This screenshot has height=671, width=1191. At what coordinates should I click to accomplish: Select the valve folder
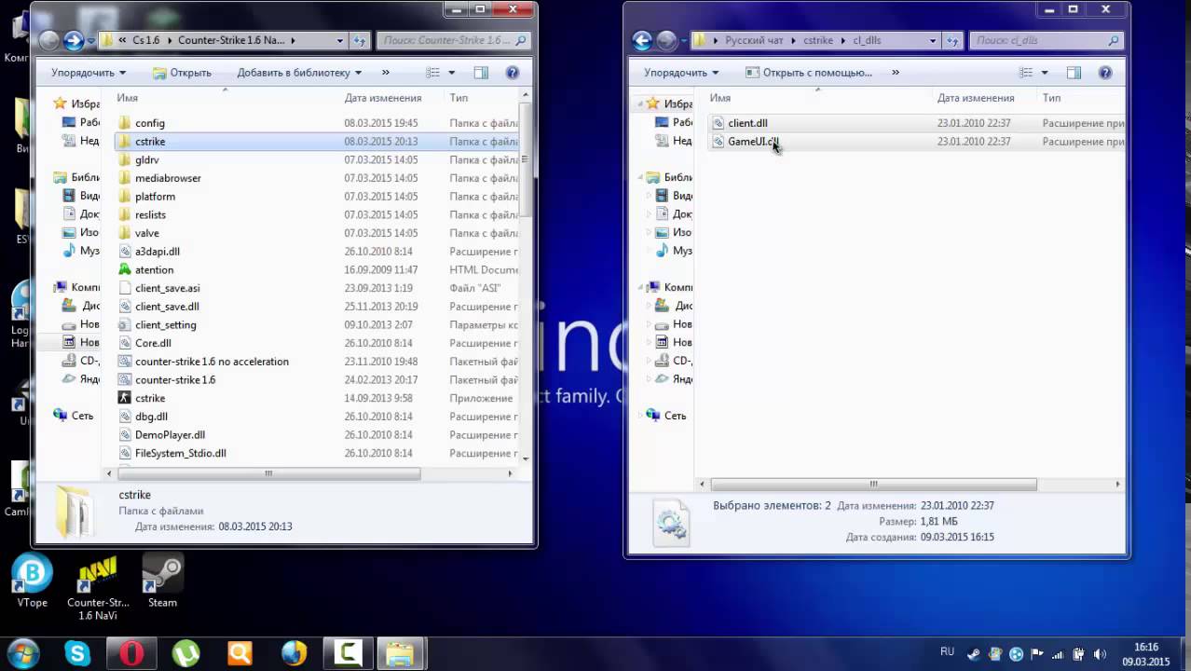[x=147, y=233]
